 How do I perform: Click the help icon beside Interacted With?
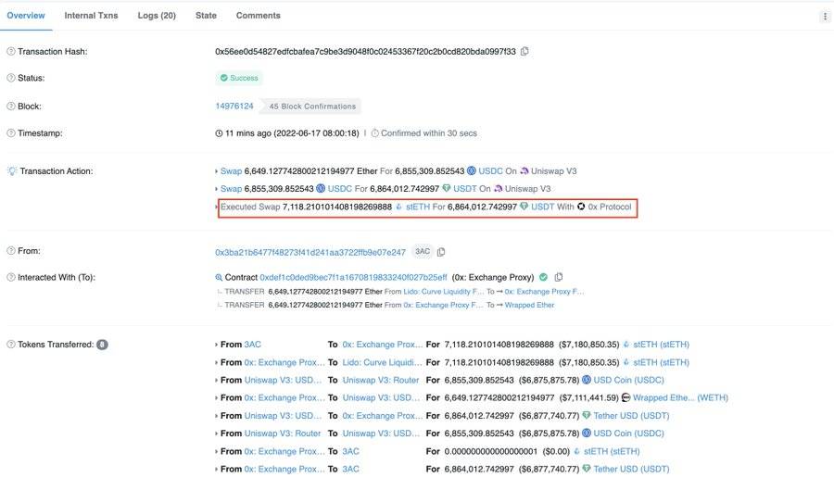pyautogui.click(x=10, y=277)
